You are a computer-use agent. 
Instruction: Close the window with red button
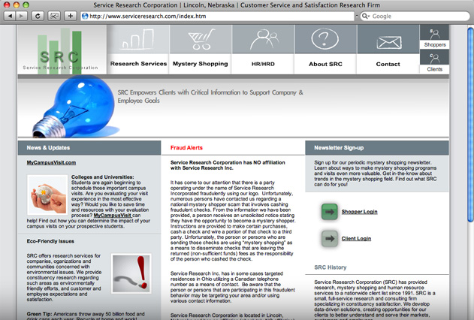pos(7,5)
